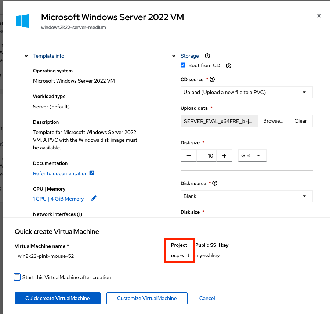Collapse the Template info section
Screen dimensions: 330x314
(x=26, y=56)
